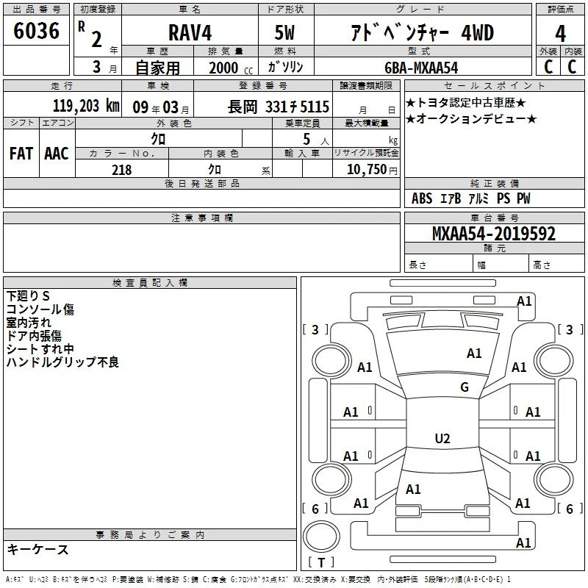
Task: Click the U2 dent mark on roof
Action: 442,438
